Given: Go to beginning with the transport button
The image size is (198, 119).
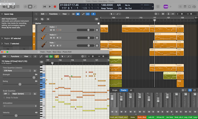Looking at the screenshot, I should pyautogui.click(x=45, y=7).
